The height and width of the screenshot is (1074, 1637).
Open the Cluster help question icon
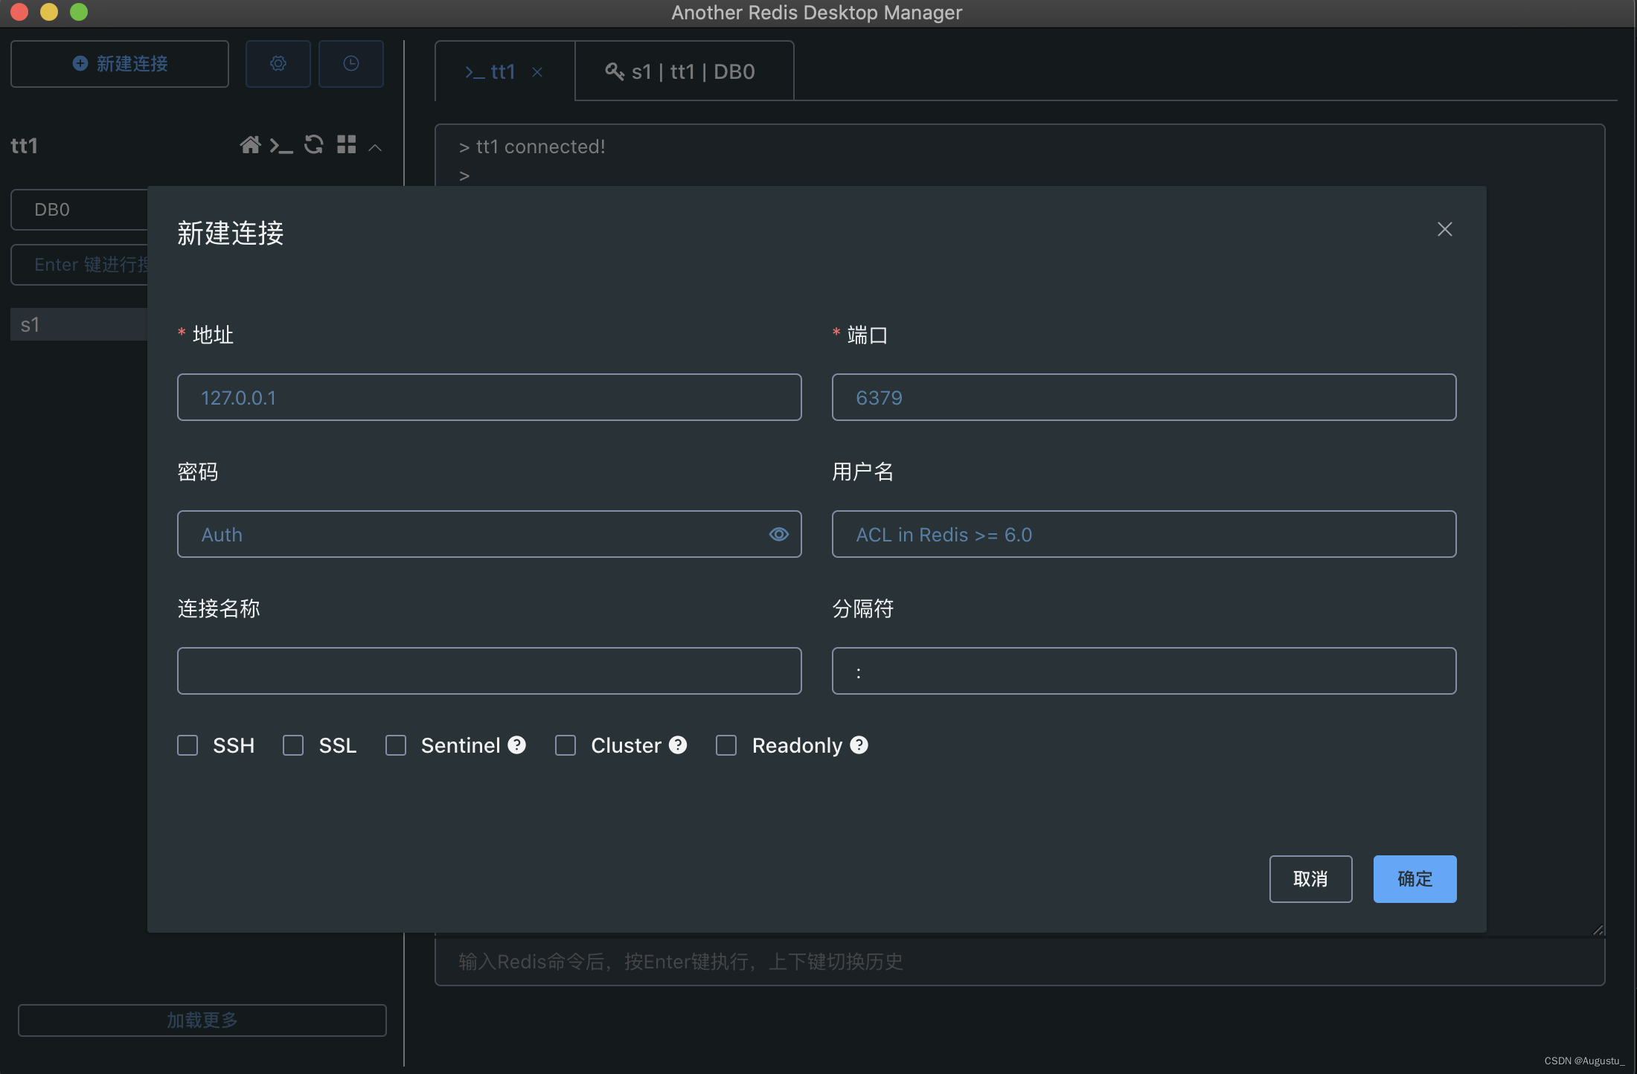pos(677,745)
